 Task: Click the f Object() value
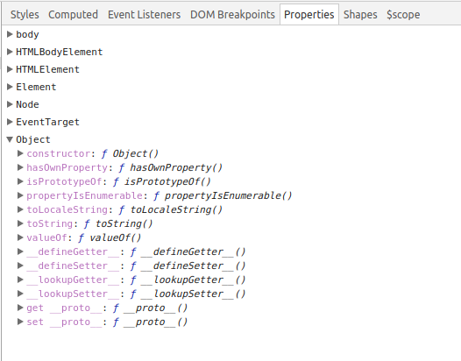130,153
